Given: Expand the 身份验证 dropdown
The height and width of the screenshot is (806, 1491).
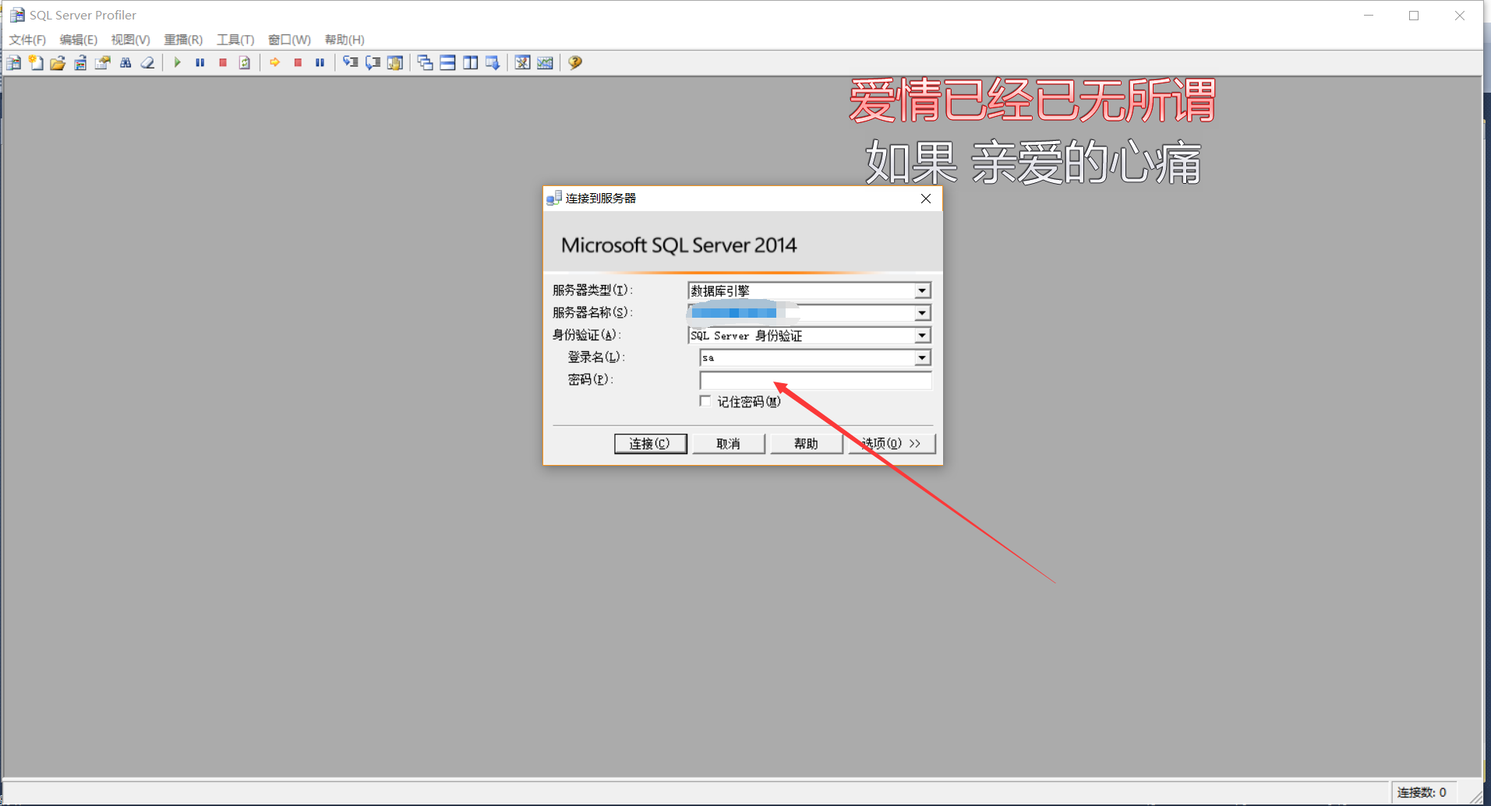Looking at the screenshot, I should pos(922,336).
